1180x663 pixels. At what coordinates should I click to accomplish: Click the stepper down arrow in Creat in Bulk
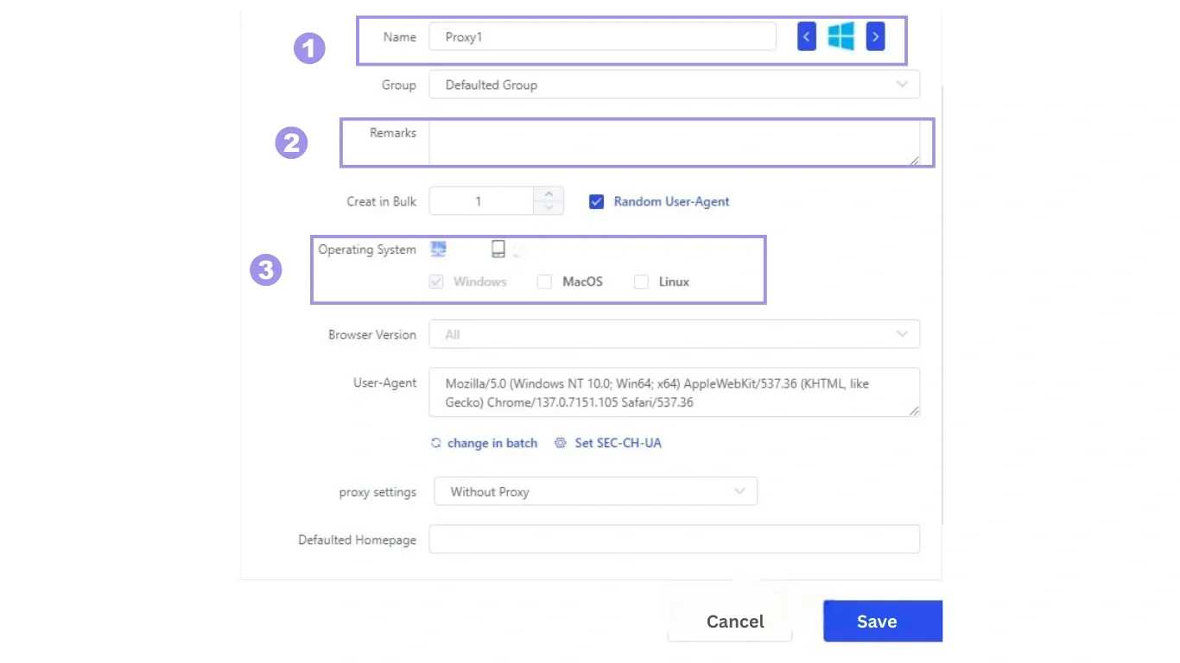click(x=549, y=207)
